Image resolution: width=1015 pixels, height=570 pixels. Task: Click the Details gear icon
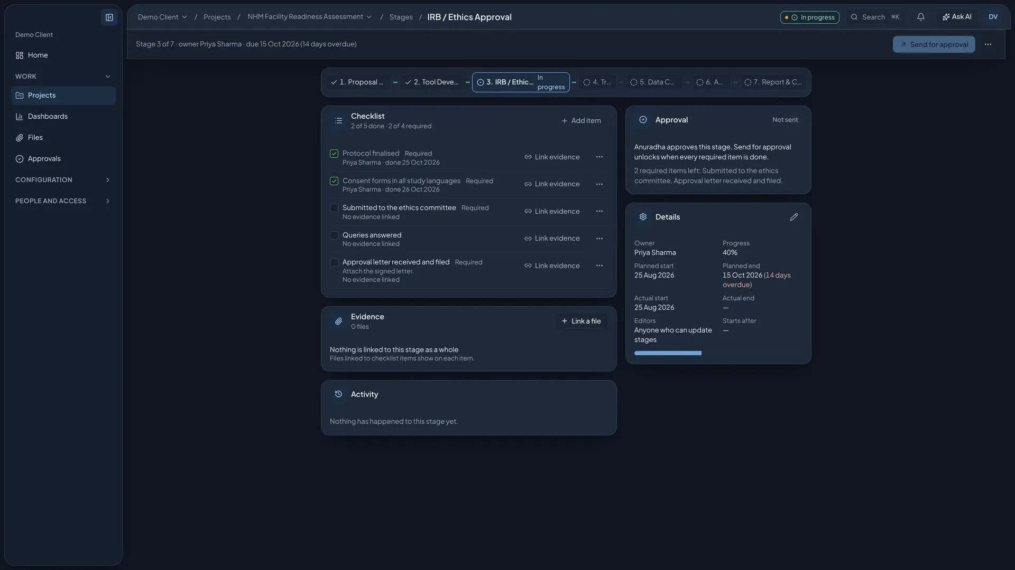pos(643,217)
